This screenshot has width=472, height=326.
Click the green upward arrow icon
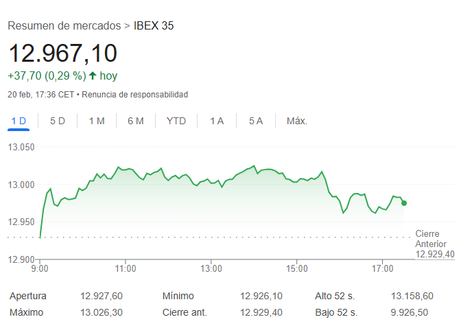93,75
